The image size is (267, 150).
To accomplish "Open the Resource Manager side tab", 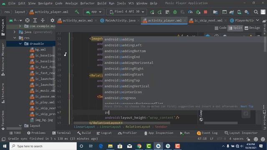I will coord(3,60).
